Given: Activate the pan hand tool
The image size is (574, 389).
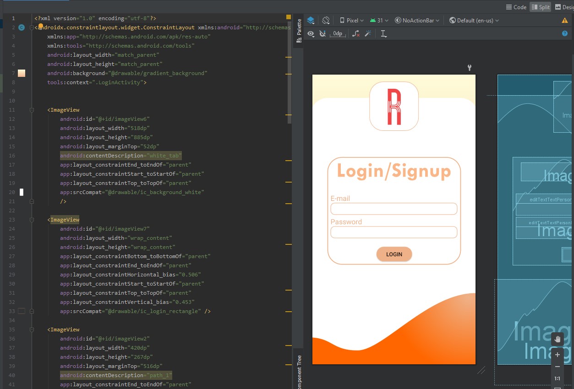Looking at the screenshot, I should tap(558, 339).
